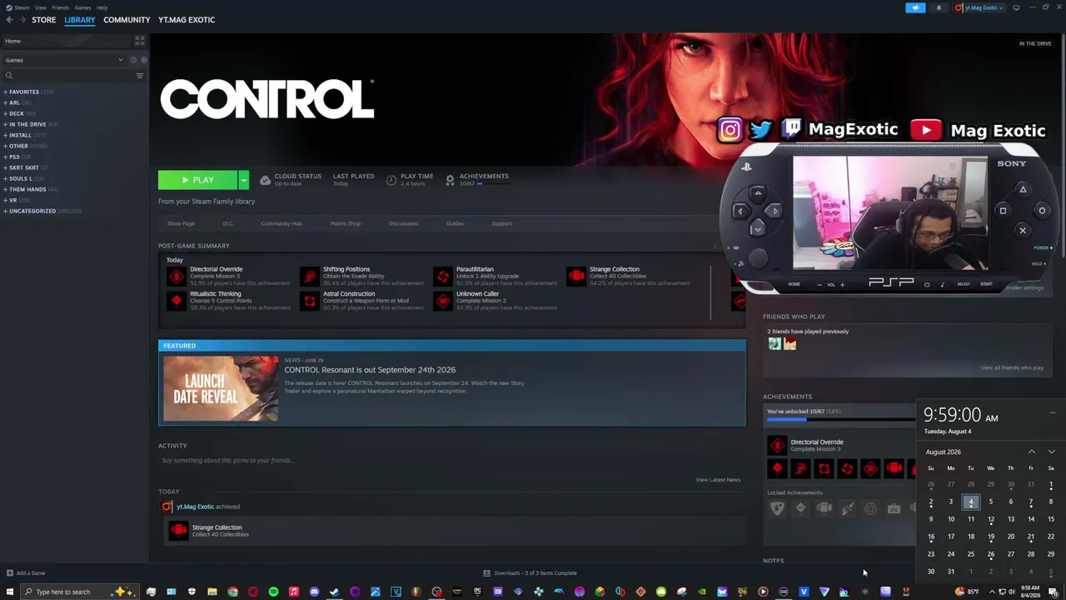Open the Community Hub link
1066x600 pixels.
[x=281, y=223]
